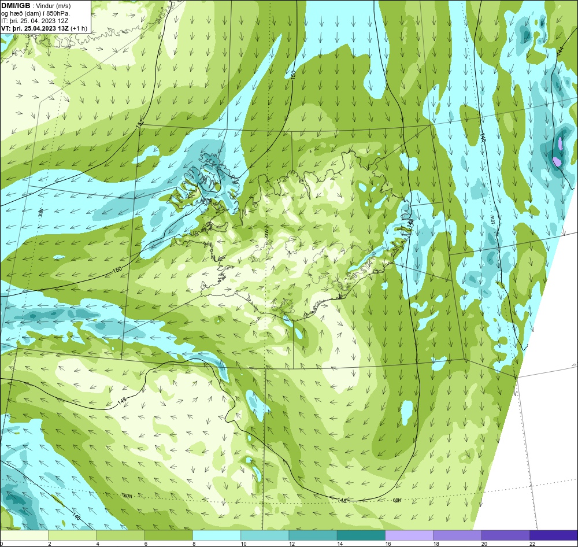Click the legend tick value '14'
Screen dimensions: 578x547
point(340,544)
